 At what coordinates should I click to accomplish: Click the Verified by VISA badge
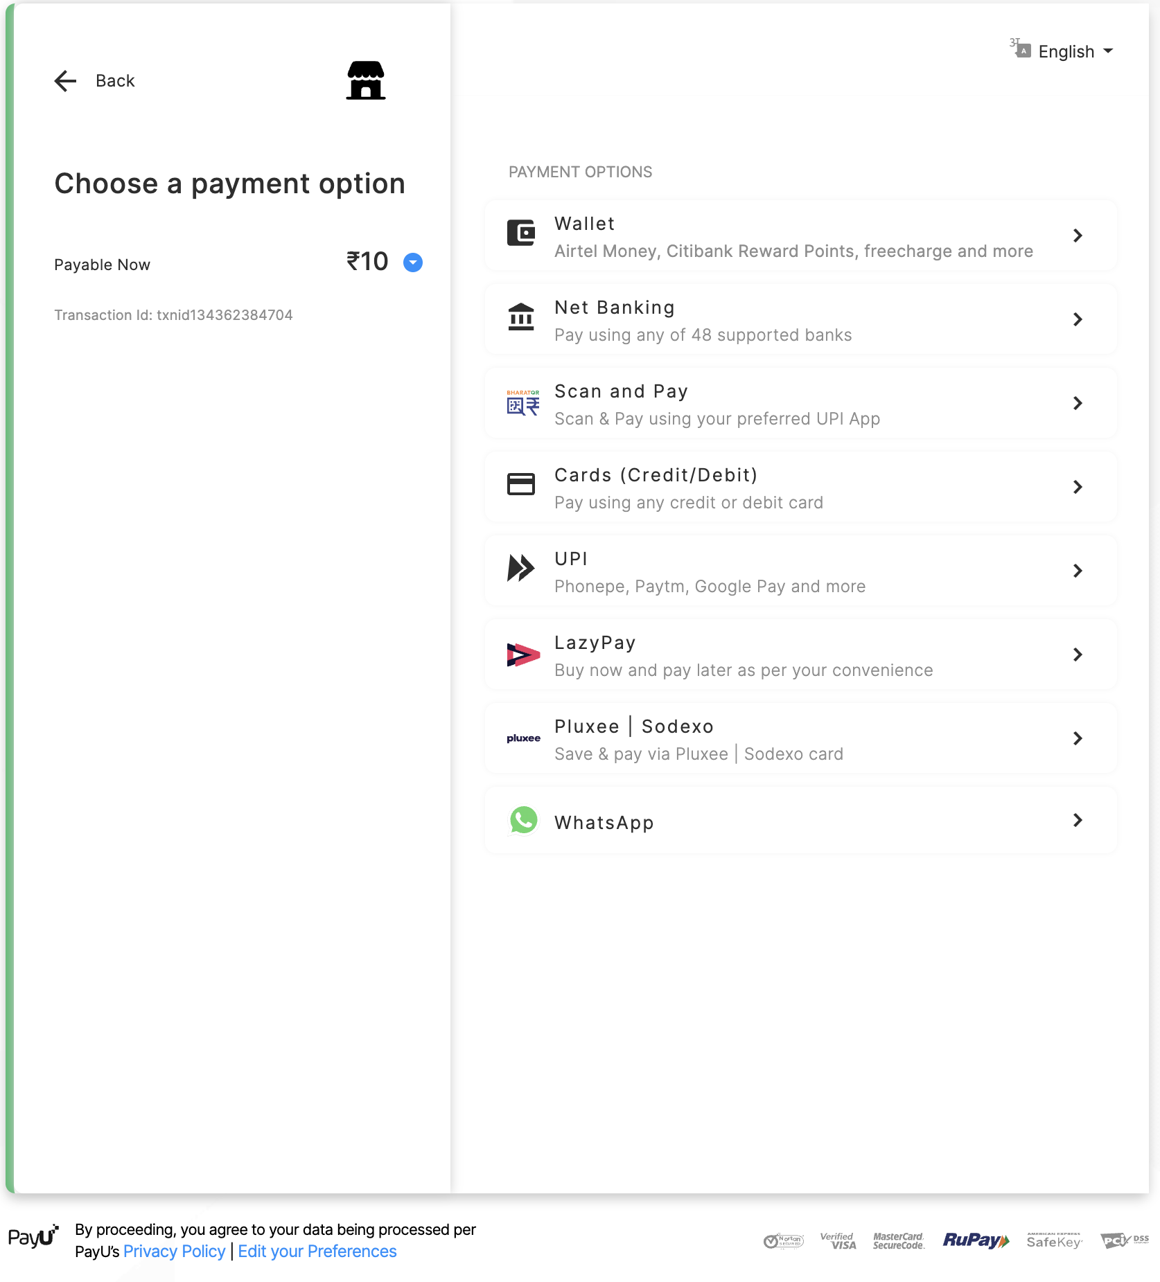[838, 1240]
